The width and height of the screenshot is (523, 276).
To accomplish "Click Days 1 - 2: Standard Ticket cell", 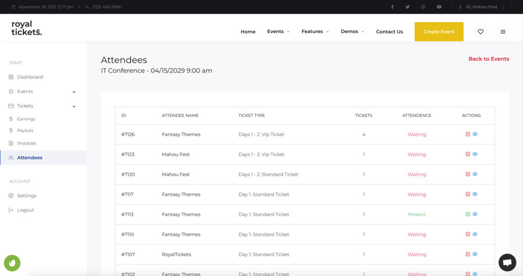I will [x=268, y=174].
